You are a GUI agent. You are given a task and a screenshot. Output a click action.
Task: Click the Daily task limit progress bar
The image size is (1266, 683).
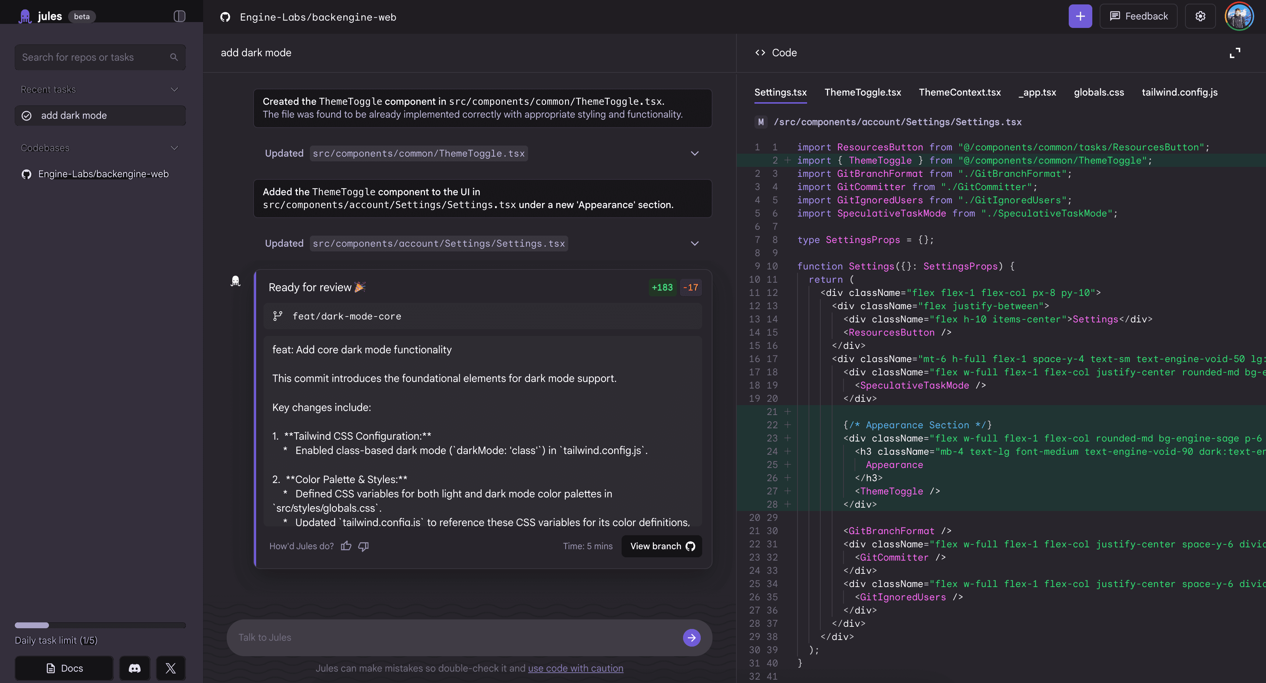pyautogui.click(x=100, y=625)
